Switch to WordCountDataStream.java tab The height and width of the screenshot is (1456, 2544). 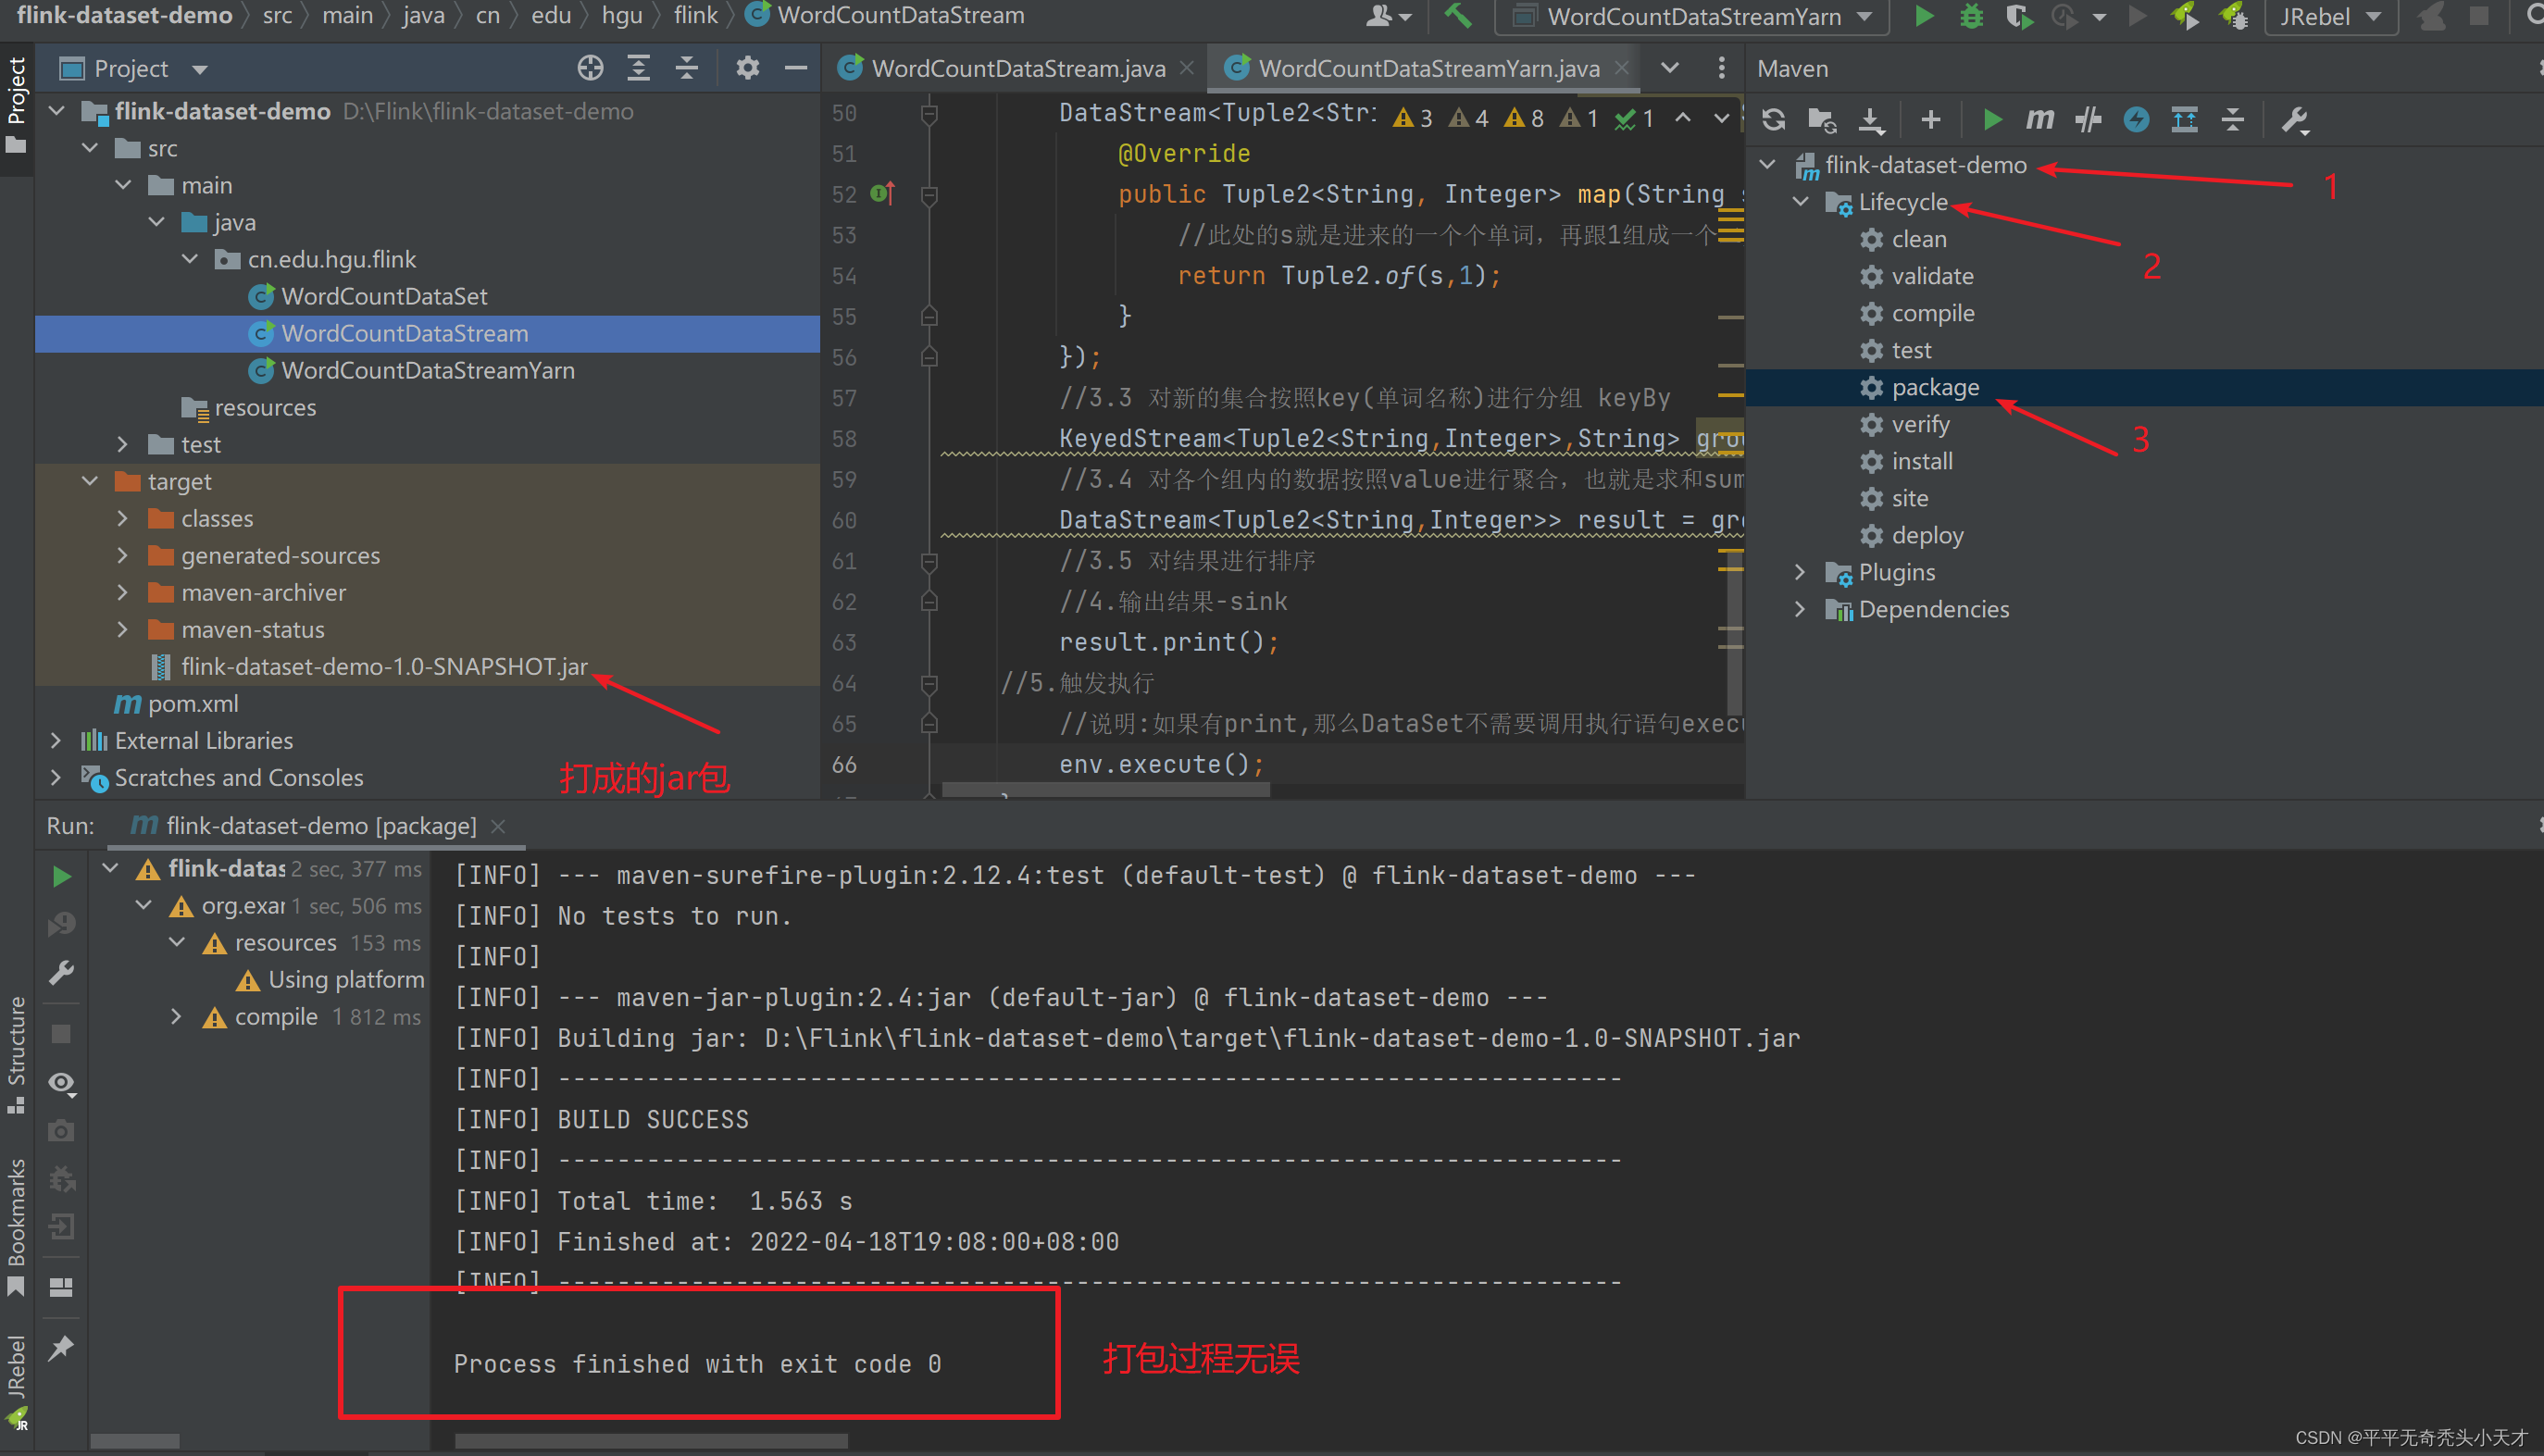pos(1017,68)
